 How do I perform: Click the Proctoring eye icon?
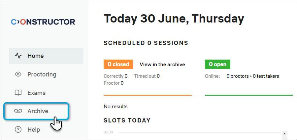click(18, 74)
